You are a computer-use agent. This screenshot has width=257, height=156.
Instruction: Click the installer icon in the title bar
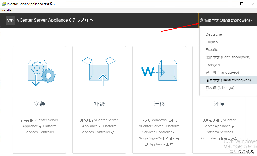click(x=3, y=4)
